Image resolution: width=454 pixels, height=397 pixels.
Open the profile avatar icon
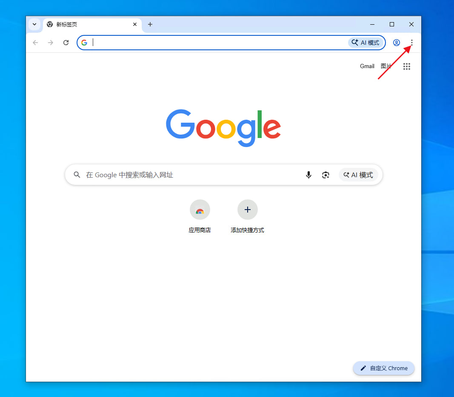[397, 43]
